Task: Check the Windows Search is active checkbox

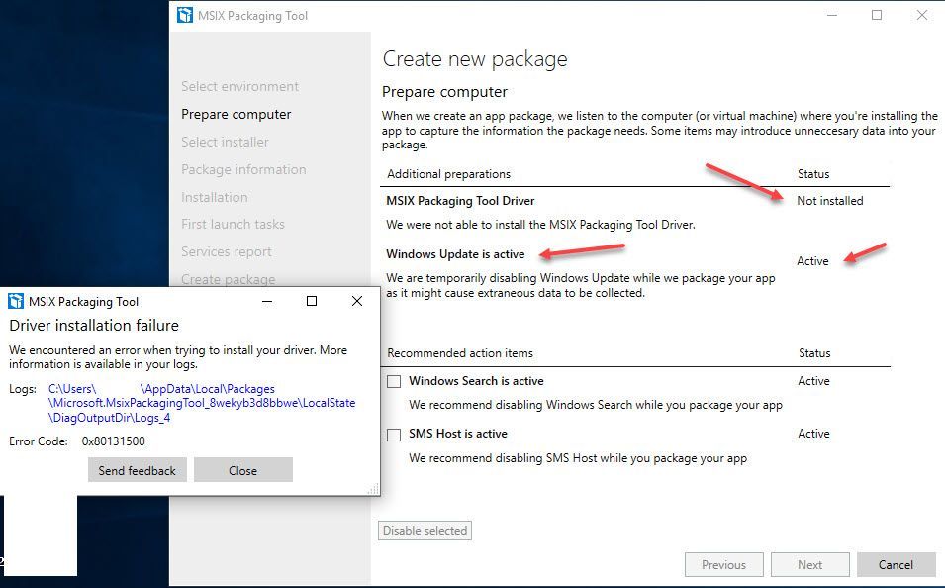Action: pos(394,381)
